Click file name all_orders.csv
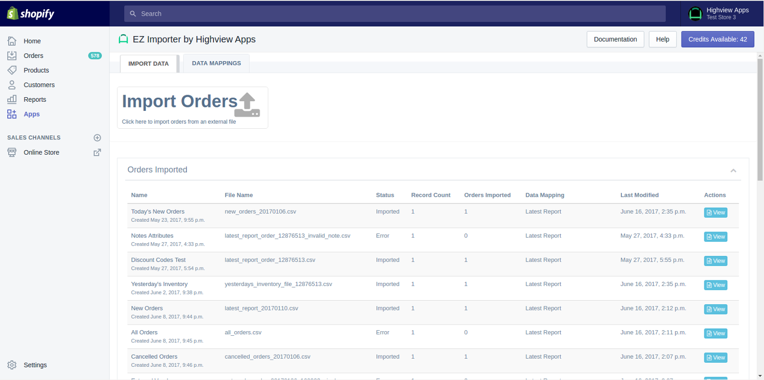 [x=243, y=332]
